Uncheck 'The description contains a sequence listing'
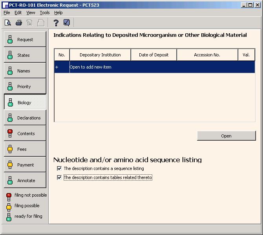This screenshot has width=263, height=235. 59,168
